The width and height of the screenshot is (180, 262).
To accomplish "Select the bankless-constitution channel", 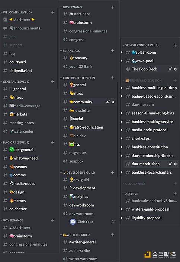I will [150, 147].
